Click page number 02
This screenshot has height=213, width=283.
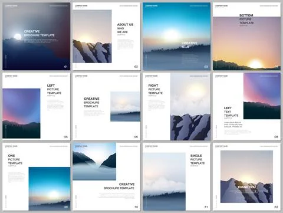(136, 67)
